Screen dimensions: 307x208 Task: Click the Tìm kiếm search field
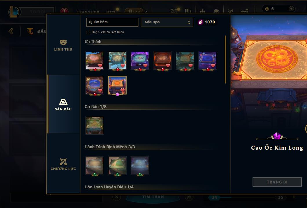point(112,22)
